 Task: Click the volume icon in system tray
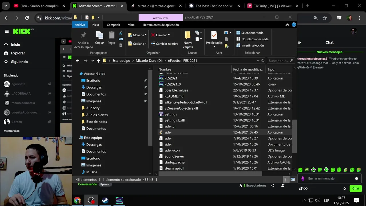click(317, 200)
